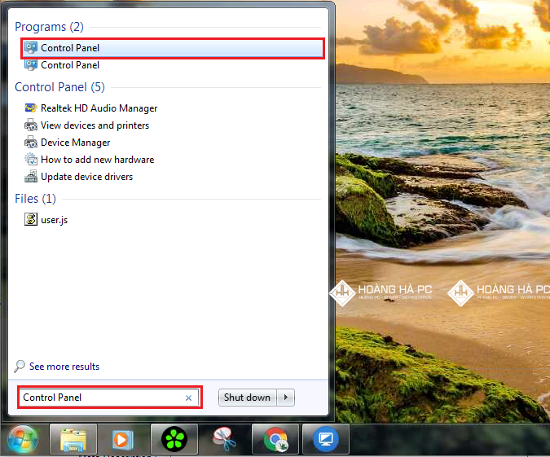Open View devices and printers
Screen dimensions: 550x457
(x=95, y=125)
